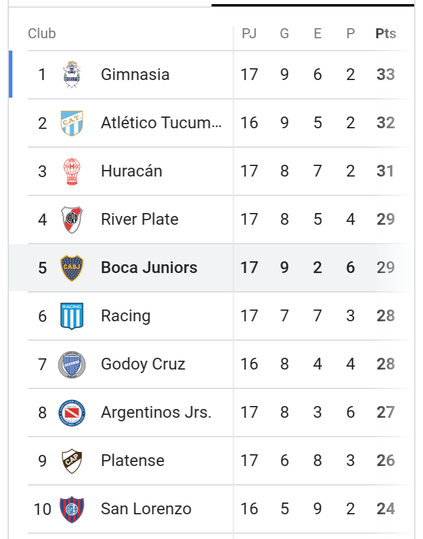Select the Boca Juniors row name
The height and width of the screenshot is (539, 423).
click(x=149, y=267)
